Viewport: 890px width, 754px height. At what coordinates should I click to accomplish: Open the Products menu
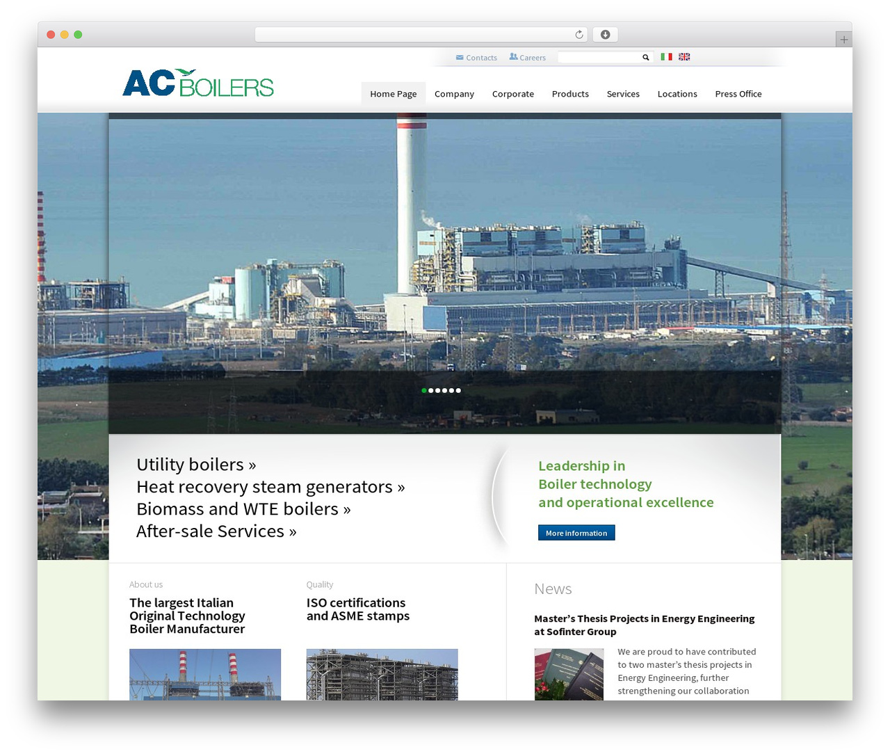570,94
